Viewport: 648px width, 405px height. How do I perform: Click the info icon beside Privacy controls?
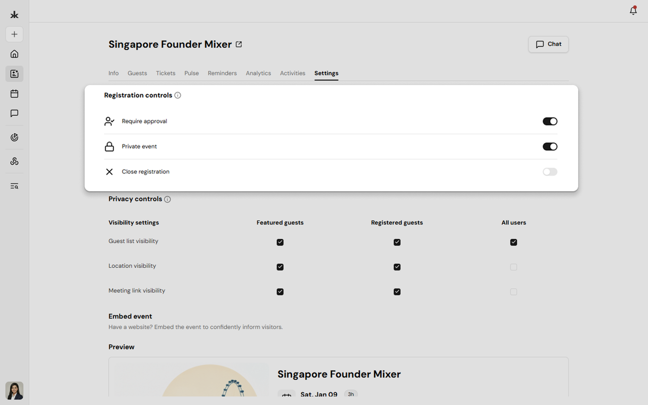(x=168, y=199)
